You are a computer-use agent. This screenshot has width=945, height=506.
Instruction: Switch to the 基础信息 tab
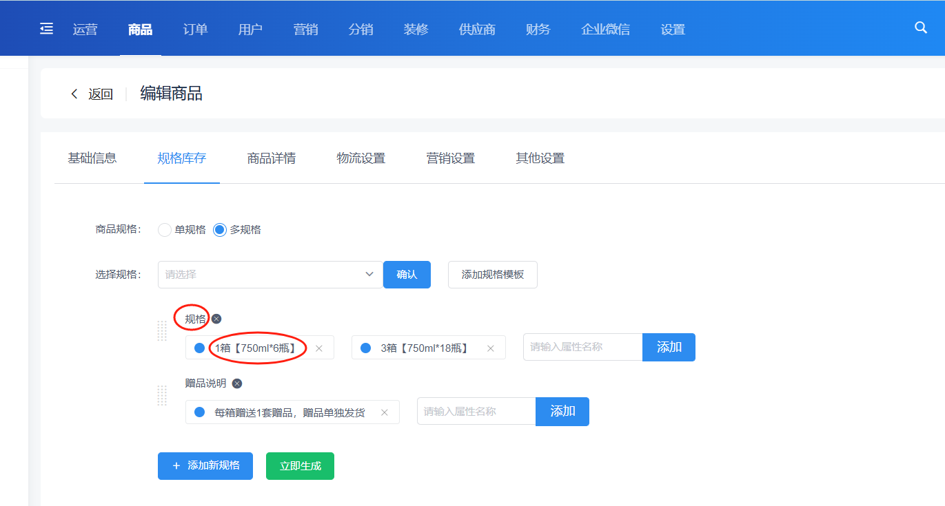pyautogui.click(x=92, y=158)
